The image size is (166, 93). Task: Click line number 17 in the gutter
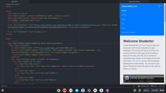click(3, 43)
